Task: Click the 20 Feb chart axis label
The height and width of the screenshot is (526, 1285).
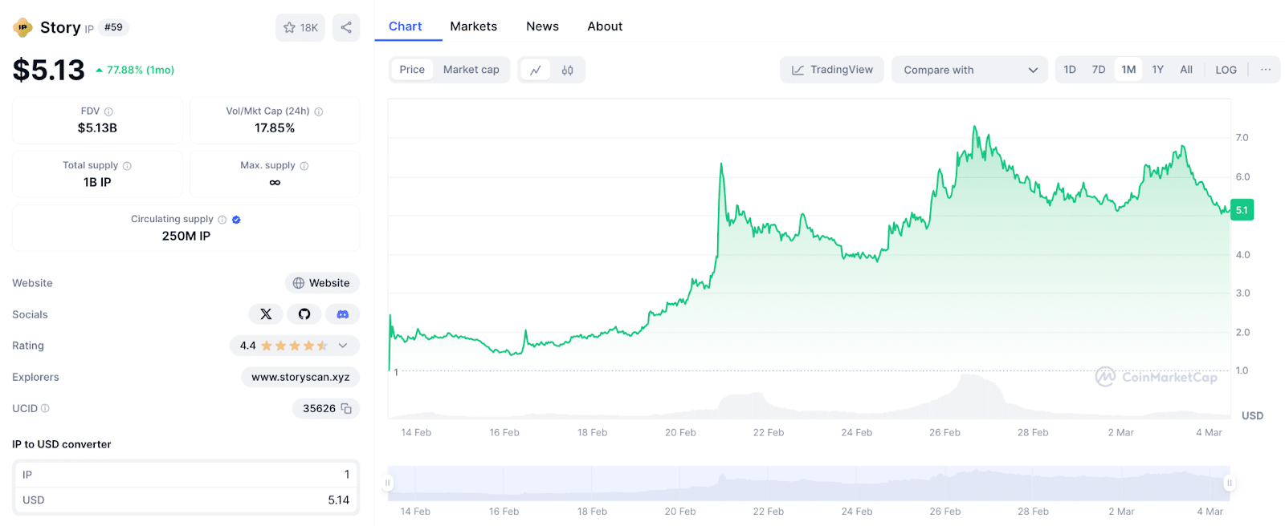Action: (680, 432)
